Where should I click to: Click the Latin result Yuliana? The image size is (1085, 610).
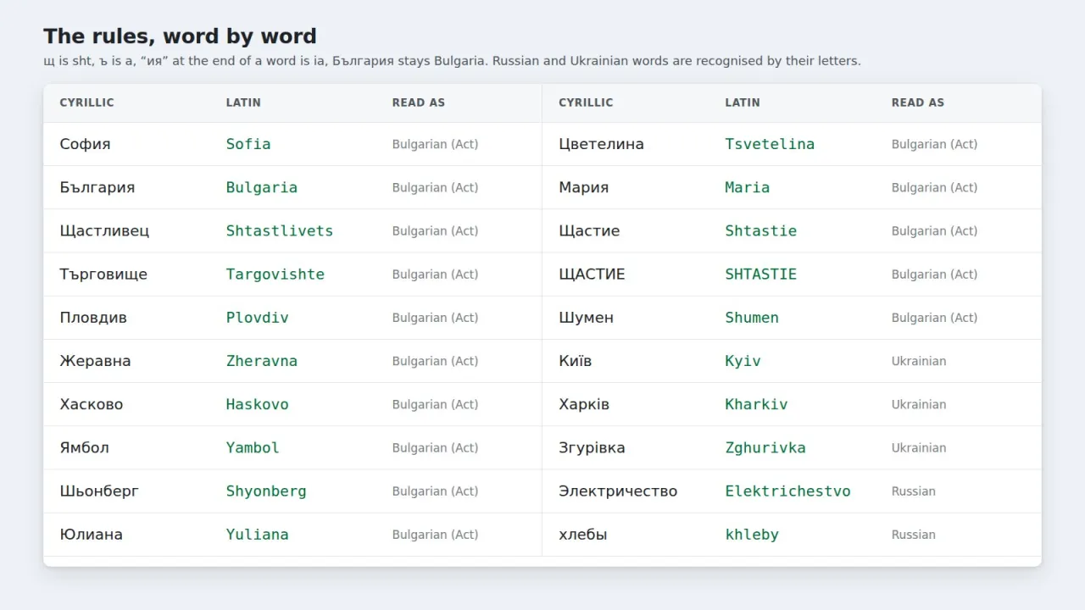point(257,535)
